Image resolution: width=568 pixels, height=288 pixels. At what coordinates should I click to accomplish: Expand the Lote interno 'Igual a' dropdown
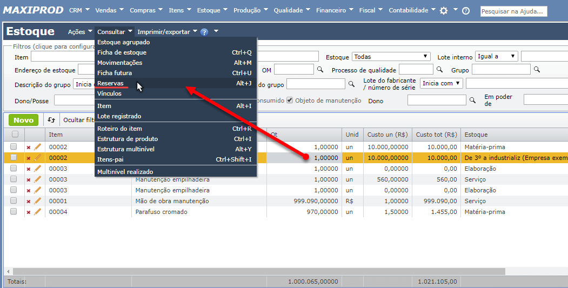point(496,56)
